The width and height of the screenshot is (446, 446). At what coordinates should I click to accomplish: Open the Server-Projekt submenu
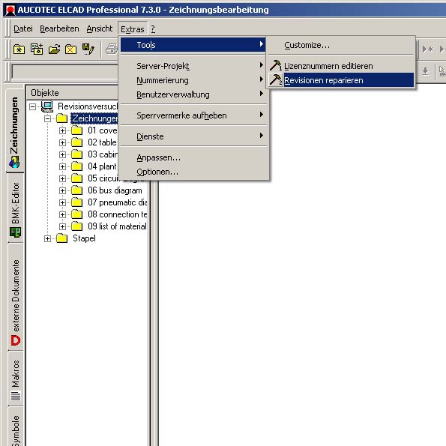(193, 66)
